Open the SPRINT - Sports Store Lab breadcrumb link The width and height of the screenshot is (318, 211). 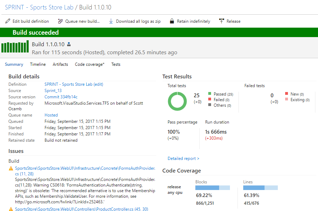click(39, 7)
